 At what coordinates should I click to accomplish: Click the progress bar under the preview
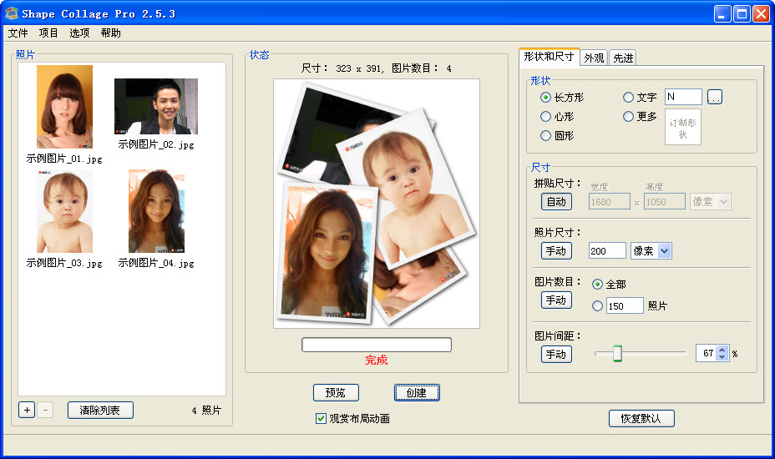pyautogui.click(x=377, y=345)
